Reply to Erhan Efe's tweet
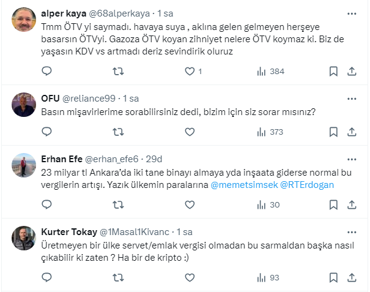This screenshot has width=370, height=292. 48,204
